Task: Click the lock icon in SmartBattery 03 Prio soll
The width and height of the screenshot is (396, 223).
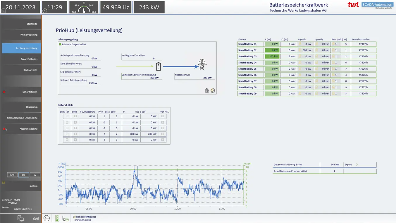Action: (333, 56)
